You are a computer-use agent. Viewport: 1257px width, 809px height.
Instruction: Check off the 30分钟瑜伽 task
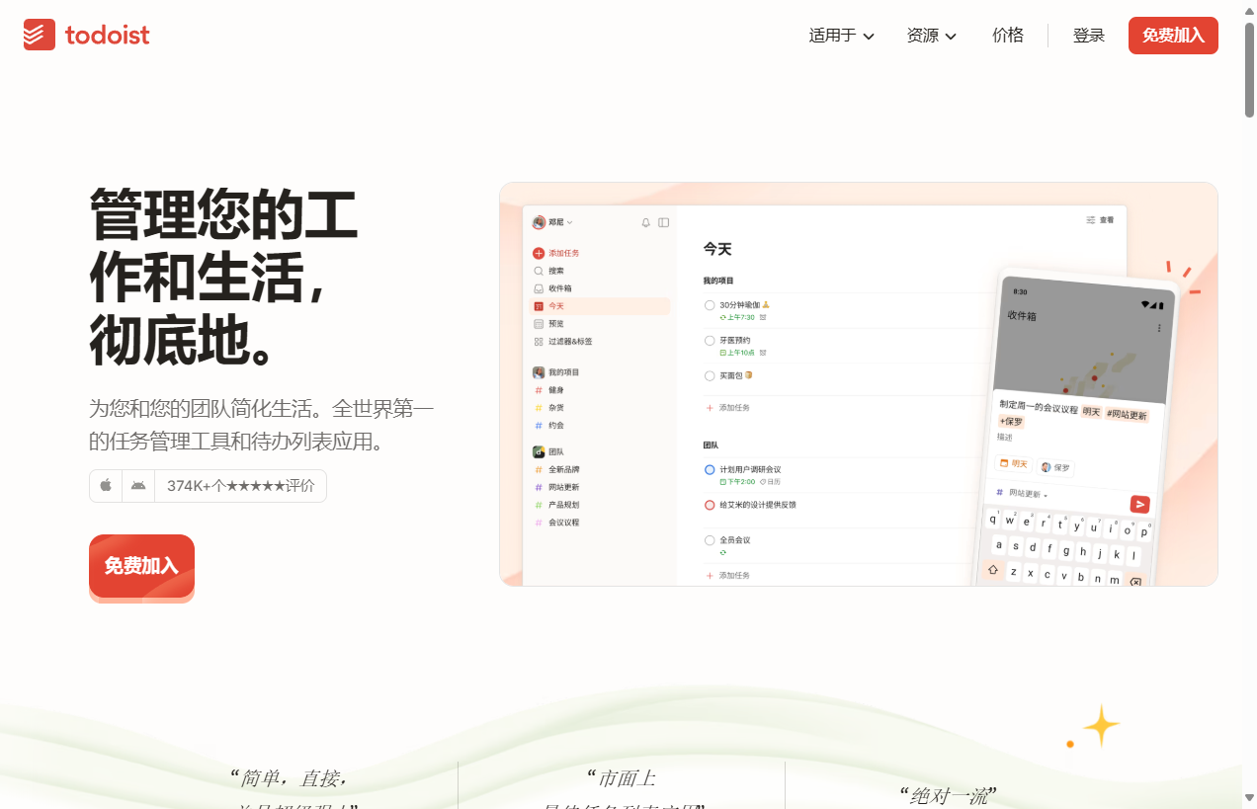coord(710,305)
